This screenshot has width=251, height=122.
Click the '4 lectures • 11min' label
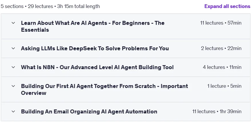click(222, 67)
